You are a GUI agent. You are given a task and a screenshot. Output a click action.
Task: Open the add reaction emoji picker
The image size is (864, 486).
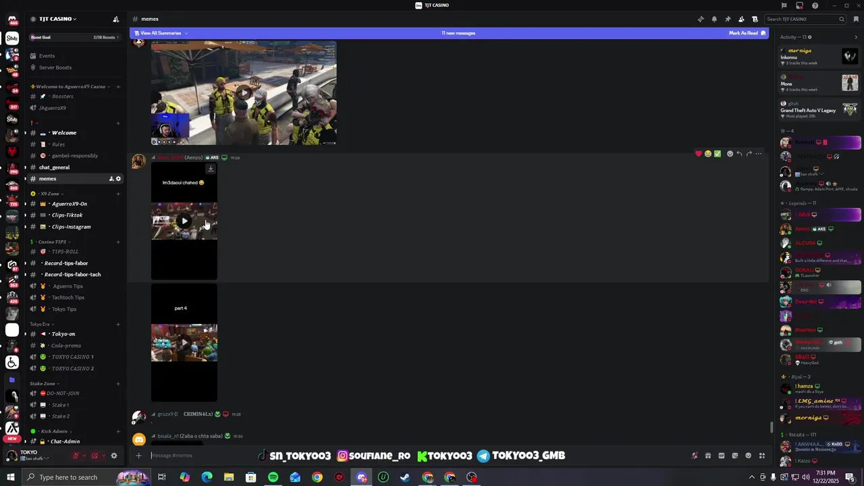pyautogui.click(x=730, y=154)
